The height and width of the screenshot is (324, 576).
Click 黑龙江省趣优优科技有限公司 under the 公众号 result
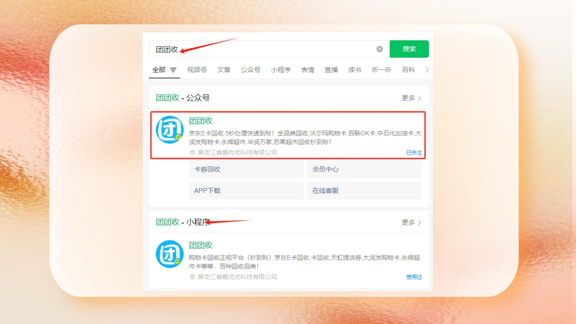[x=237, y=153]
